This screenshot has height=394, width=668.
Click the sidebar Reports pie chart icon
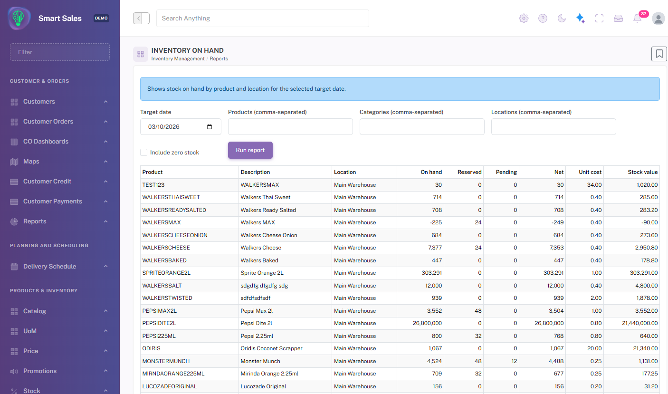[14, 221]
